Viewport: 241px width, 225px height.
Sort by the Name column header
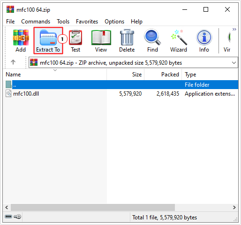tap(55, 75)
